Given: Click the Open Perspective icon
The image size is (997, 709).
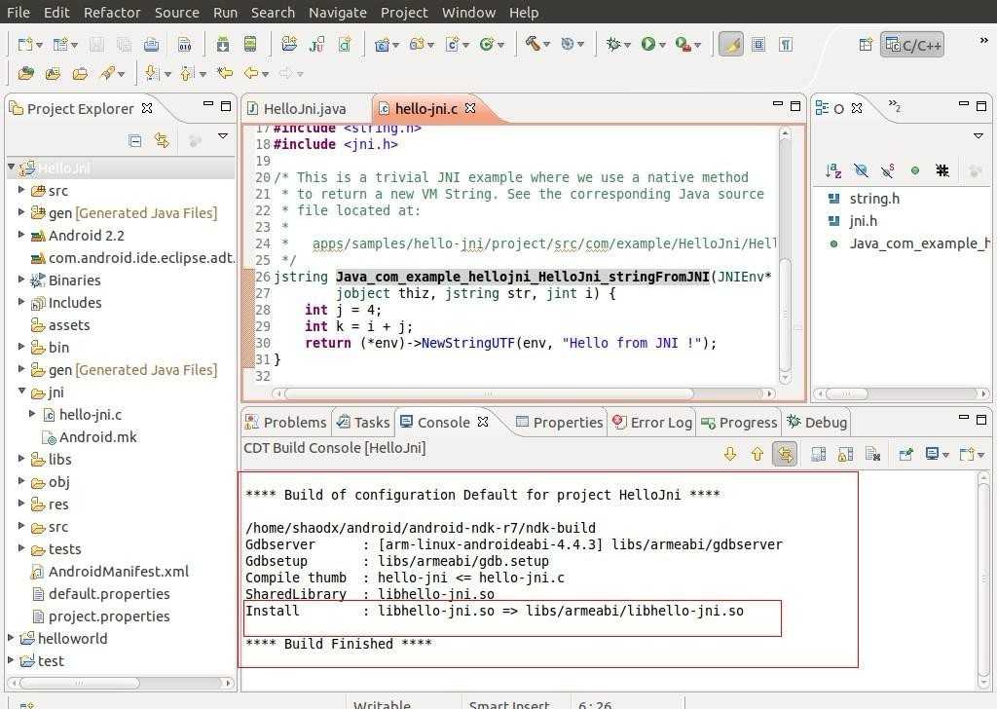Looking at the screenshot, I should click(x=866, y=45).
